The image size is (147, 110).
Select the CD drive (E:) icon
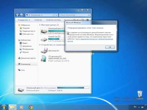(x=44, y=59)
